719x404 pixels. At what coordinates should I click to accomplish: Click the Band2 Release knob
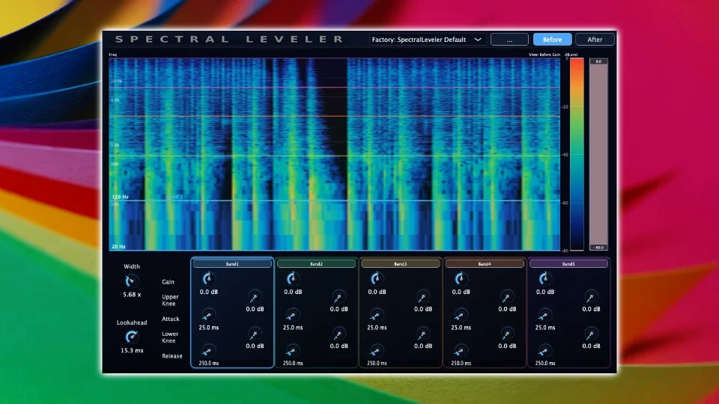pos(292,352)
